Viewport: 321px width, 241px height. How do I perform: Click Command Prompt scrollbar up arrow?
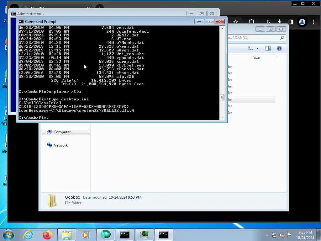click(222, 29)
